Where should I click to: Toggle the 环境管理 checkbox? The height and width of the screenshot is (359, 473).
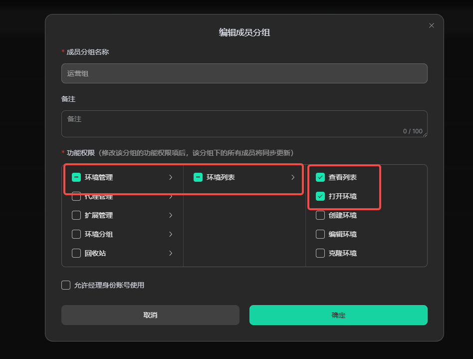pyautogui.click(x=76, y=177)
